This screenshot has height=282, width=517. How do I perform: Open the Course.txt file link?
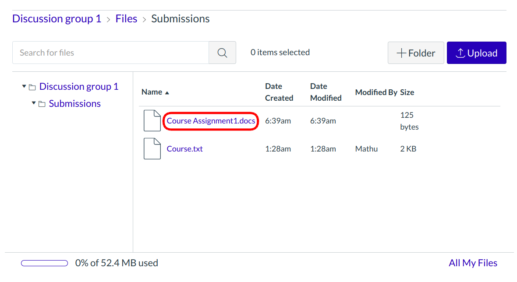pos(184,148)
